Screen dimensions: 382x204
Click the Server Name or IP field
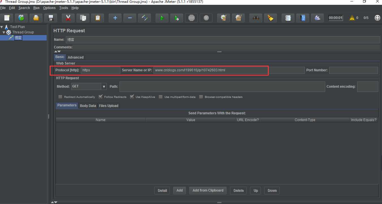(x=229, y=70)
